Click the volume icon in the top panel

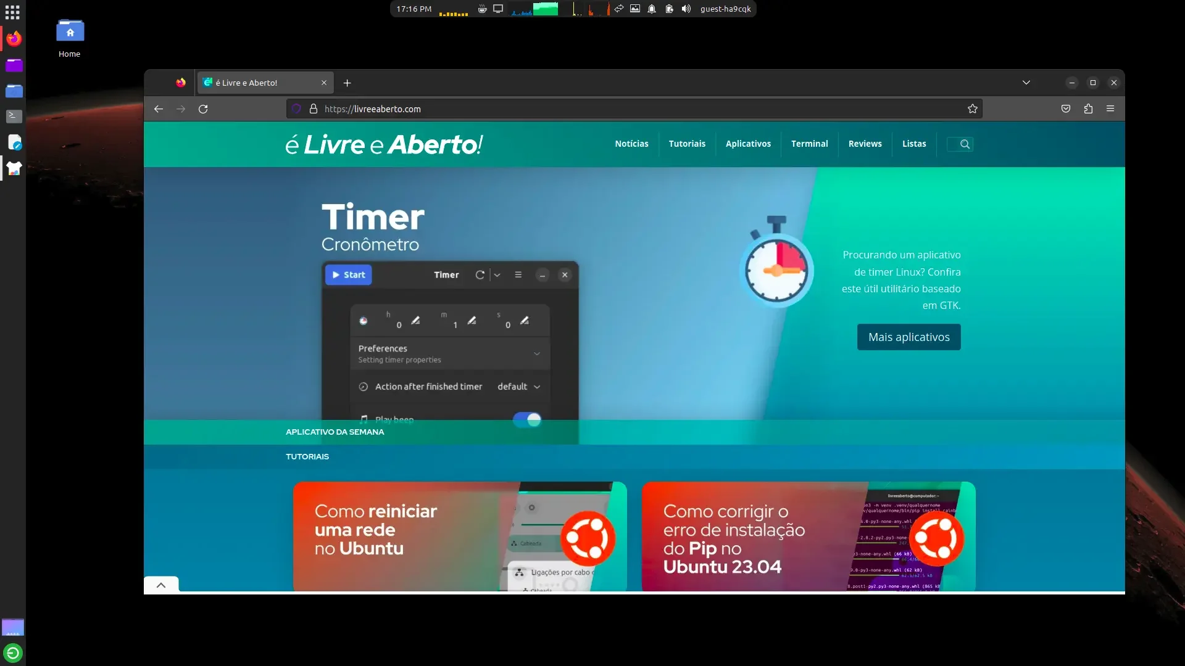click(686, 9)
